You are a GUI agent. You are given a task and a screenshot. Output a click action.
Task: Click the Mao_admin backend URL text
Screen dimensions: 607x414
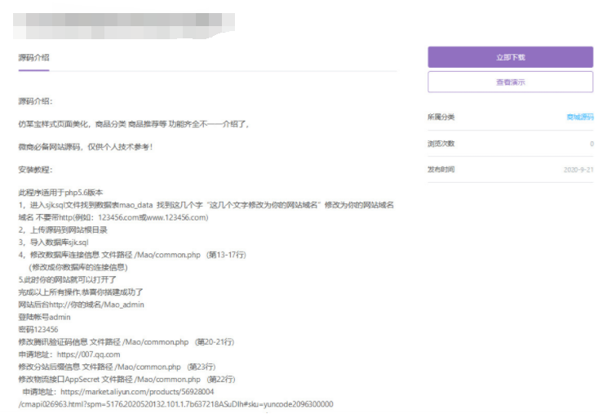click(x=101, y=305)
